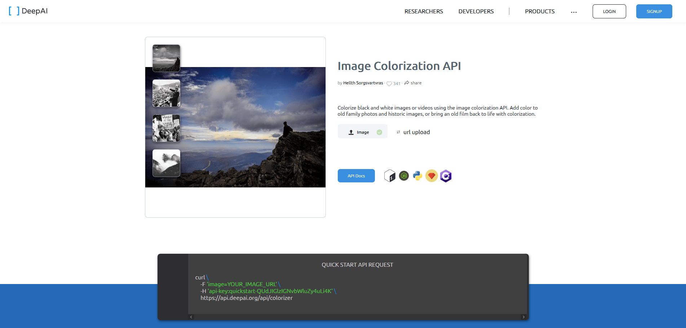This screenshot has height=328, width=686.
Task: Select the Node.js language icon
Action: 404,176
